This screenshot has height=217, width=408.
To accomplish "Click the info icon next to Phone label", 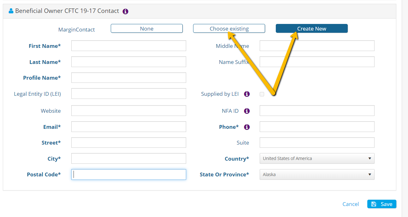I will pyautogui.click(x=247, y=127).
